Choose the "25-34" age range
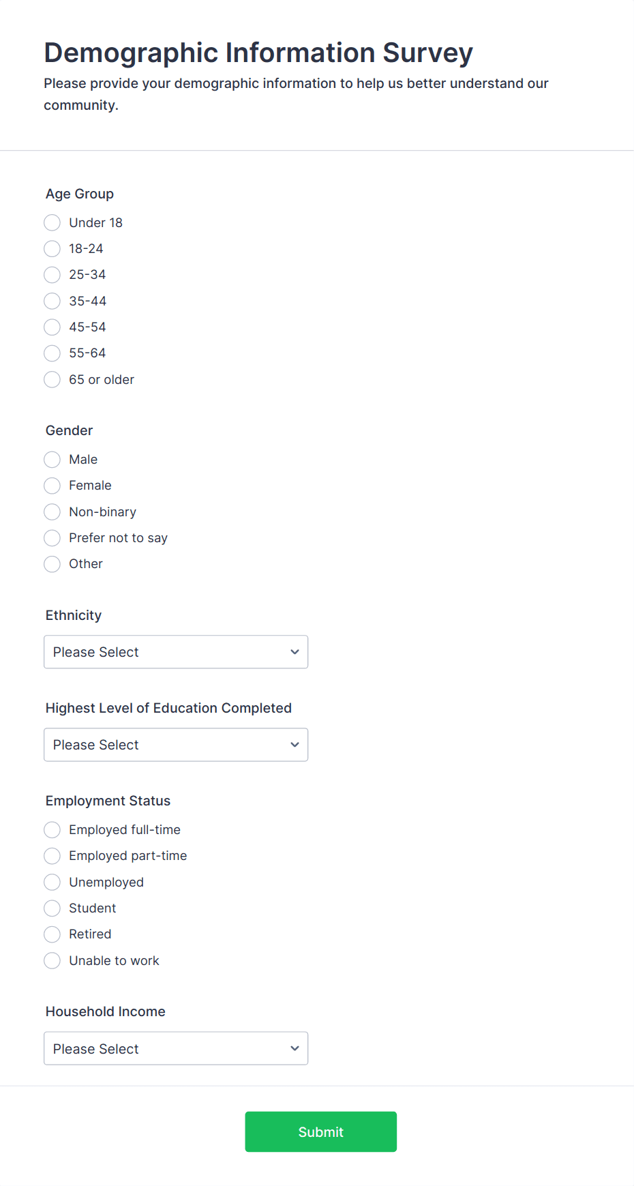The height and width of the screenshot is (1186, 634). pyautogui.click(x=52, y=275)
